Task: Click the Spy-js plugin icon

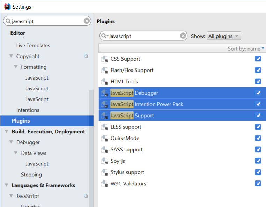Action: point(104,161)
